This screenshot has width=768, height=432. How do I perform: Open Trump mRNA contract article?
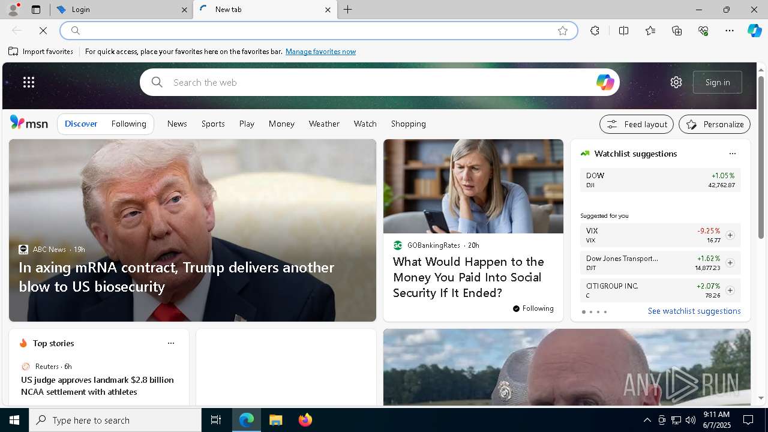pyautogui.click(x=176, y=277)
